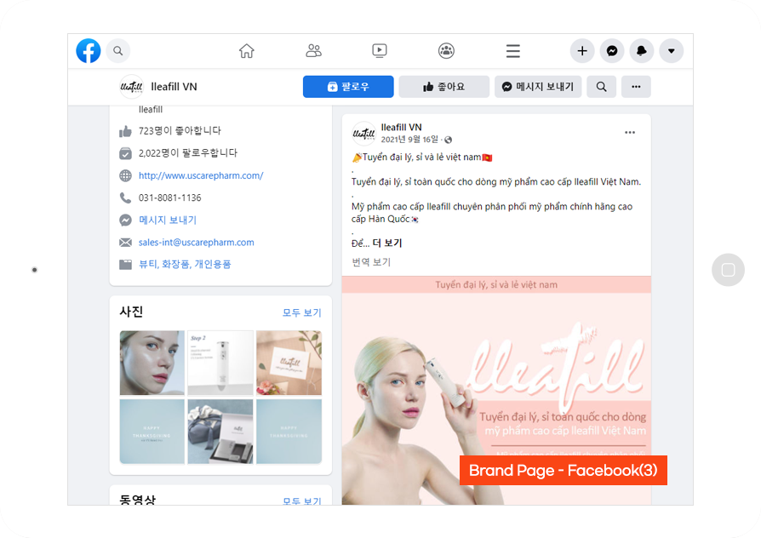Viewport: 761px width, 538px height.
Task: Open the post's three-dot options menu
Action: 630,133
